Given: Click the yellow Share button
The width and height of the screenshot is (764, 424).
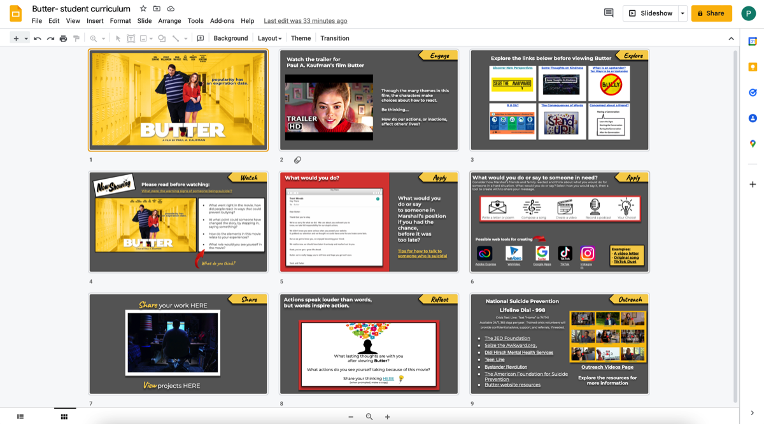Looking at the screenshot, I should pos(711,13).
